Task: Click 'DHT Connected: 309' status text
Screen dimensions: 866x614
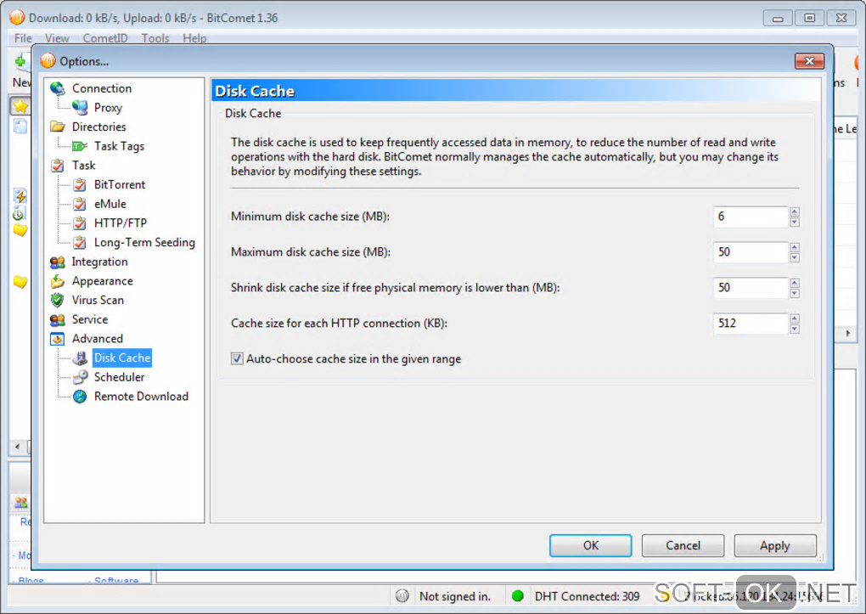Action: 587,596
